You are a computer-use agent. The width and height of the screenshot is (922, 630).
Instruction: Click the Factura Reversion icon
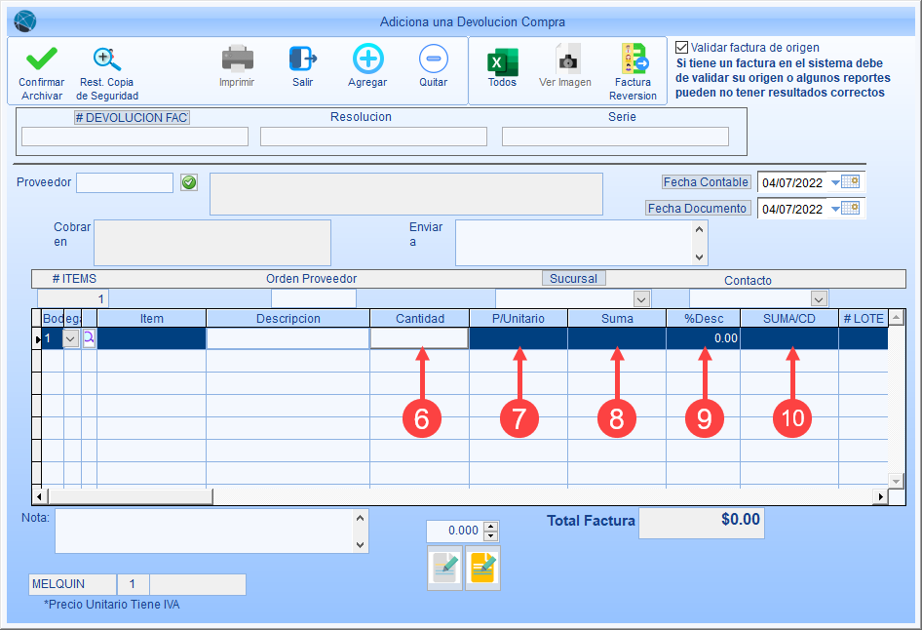click(634, 59)
